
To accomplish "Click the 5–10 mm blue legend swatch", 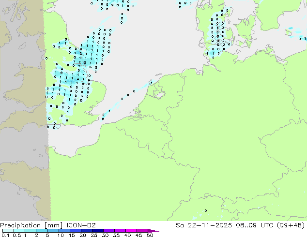I will pyautogui.click(x=53, y=231).
